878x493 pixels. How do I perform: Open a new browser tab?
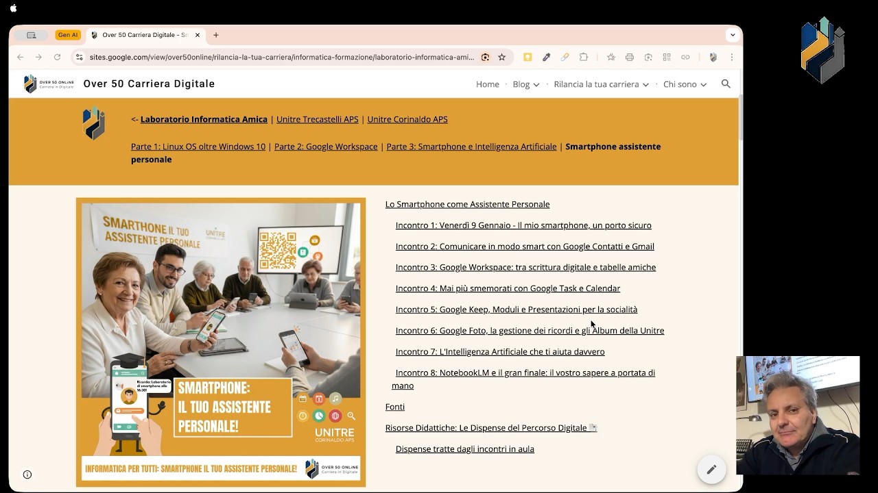coord(216,35)
